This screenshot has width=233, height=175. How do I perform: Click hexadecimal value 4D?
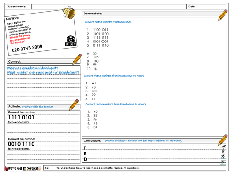tap(96, 112)
